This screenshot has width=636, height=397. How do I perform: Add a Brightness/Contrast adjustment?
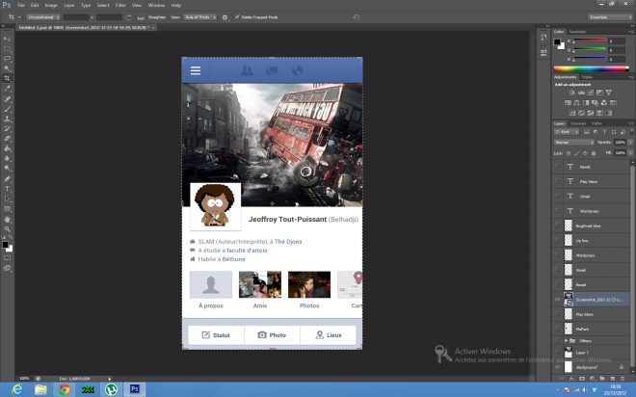571,93
